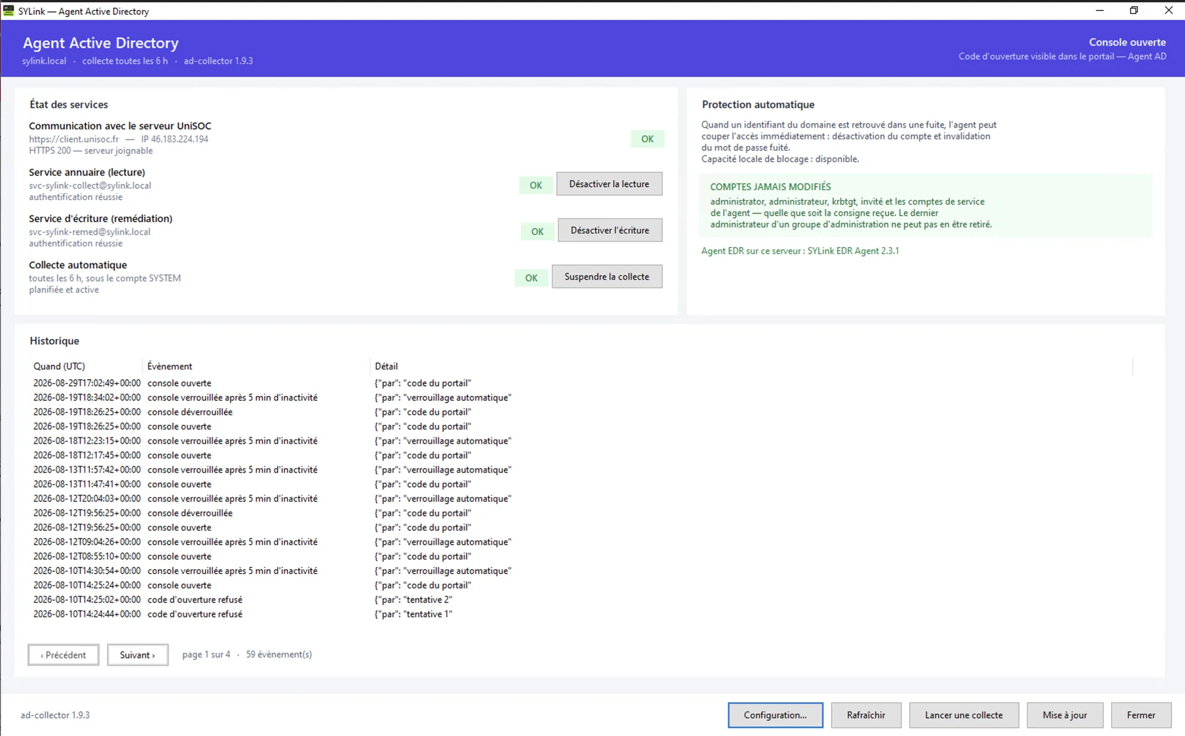This screenshot has height=736, width=1185.
Task: Click the OK badge for Service annuaire (lecture)
Action: tap(536, 185)
